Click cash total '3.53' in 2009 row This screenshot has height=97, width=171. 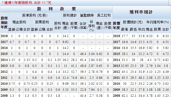click(66, 90)
